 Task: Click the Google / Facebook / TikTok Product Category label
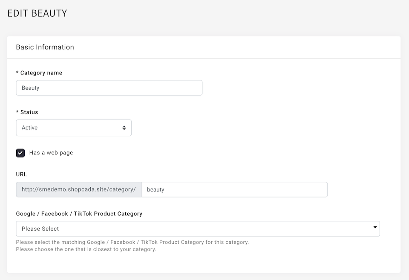[x=79, y=214]
